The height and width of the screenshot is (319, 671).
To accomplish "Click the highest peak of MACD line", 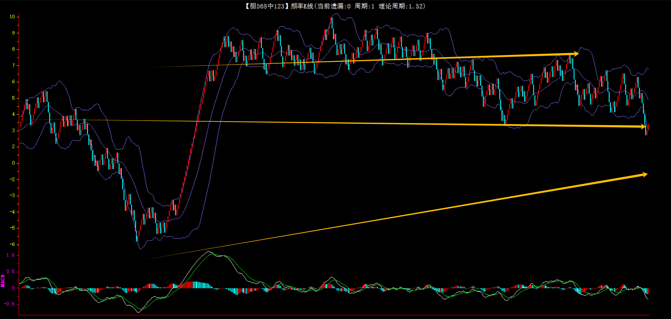I will [x=209, y=252].
